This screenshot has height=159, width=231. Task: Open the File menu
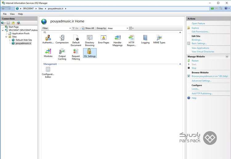5,14
